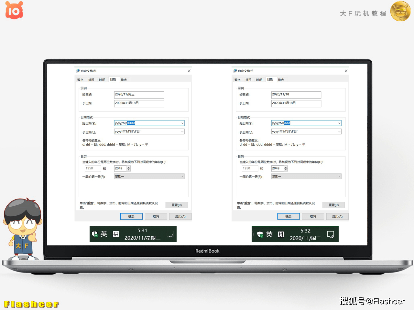
Task: Click Windows Security shield in left taskbar
Action: coord(95,234)
